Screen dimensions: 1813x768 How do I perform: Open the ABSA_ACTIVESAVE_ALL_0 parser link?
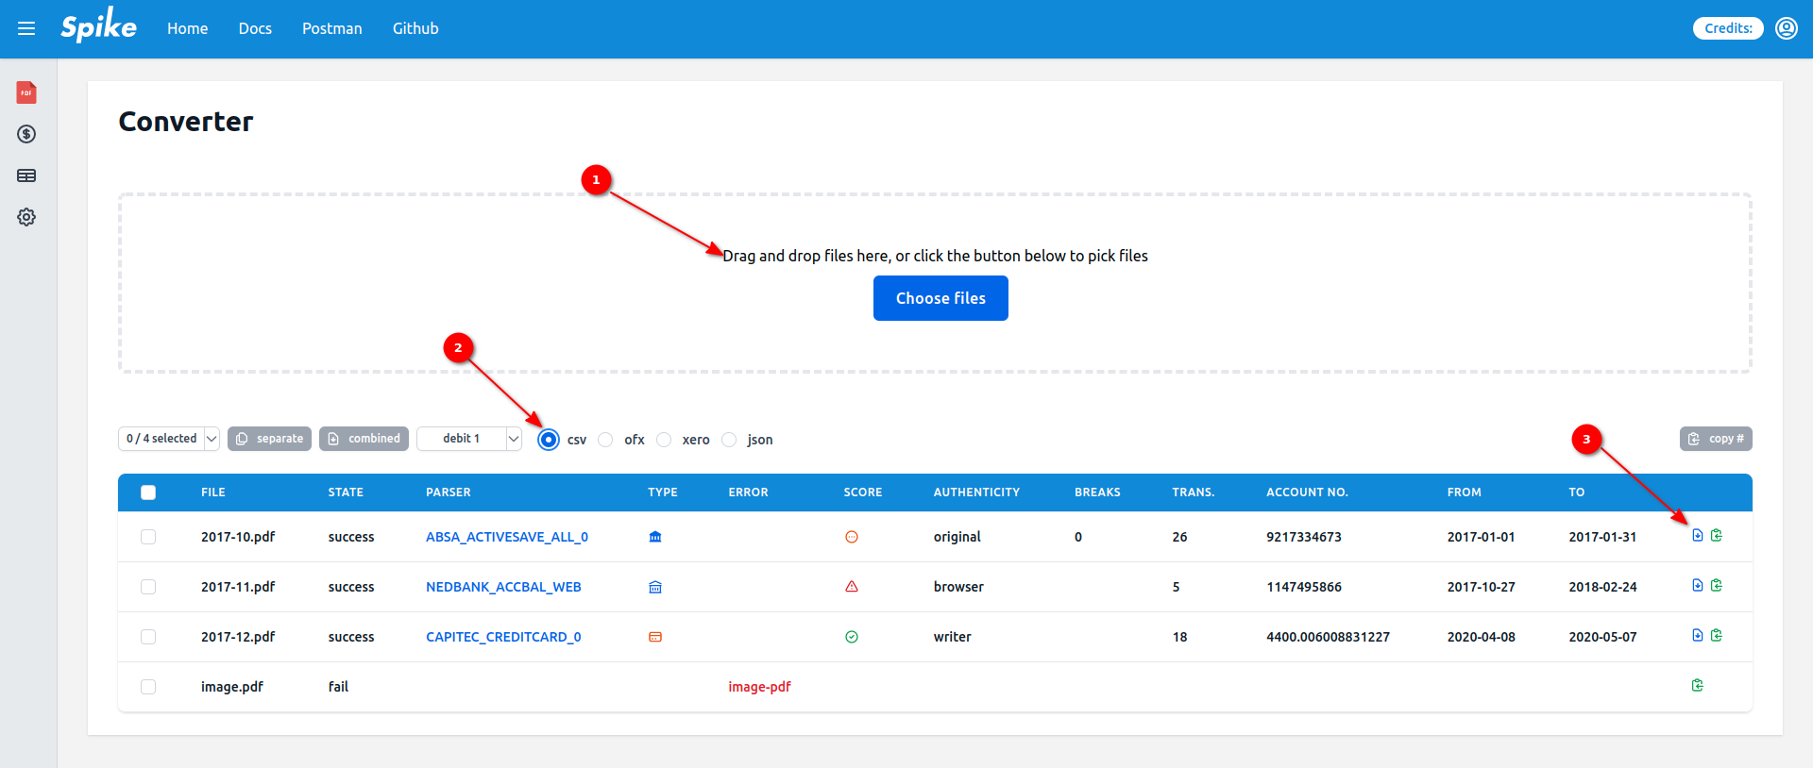[507, 537]
